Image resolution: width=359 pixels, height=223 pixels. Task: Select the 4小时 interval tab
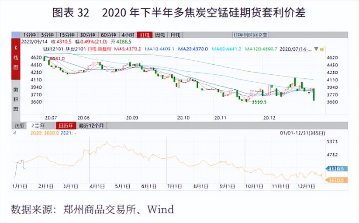(x=127, y=35)
